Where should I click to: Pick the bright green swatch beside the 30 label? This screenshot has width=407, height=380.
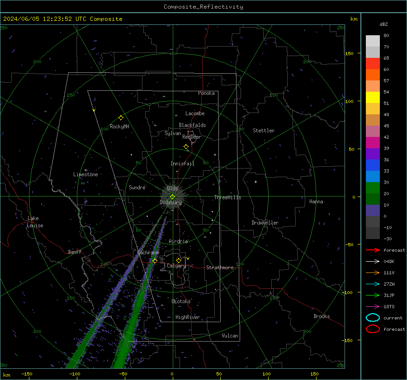(373, 188)
